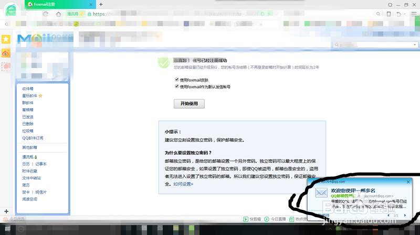Viewport: 420px width, 235px height.
Task: Open 草稿箱 drafts folder
Action: (28, 110)
